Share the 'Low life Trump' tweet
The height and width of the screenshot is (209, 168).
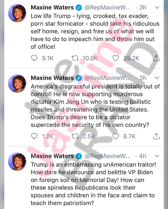[x=156, y=58]
